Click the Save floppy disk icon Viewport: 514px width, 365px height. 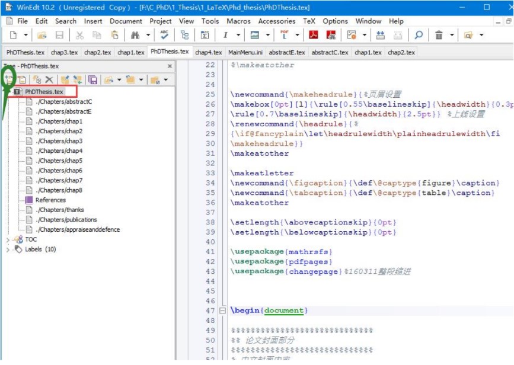coord(59,36)
